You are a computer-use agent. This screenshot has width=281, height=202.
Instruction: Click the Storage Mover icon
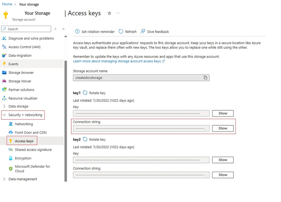[x=4, y=81]
